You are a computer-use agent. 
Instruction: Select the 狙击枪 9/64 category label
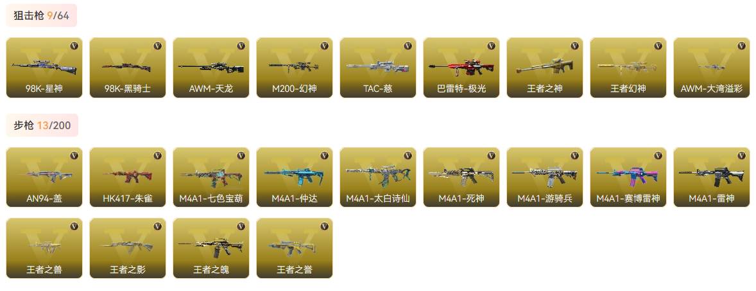(x=42, y=15)
